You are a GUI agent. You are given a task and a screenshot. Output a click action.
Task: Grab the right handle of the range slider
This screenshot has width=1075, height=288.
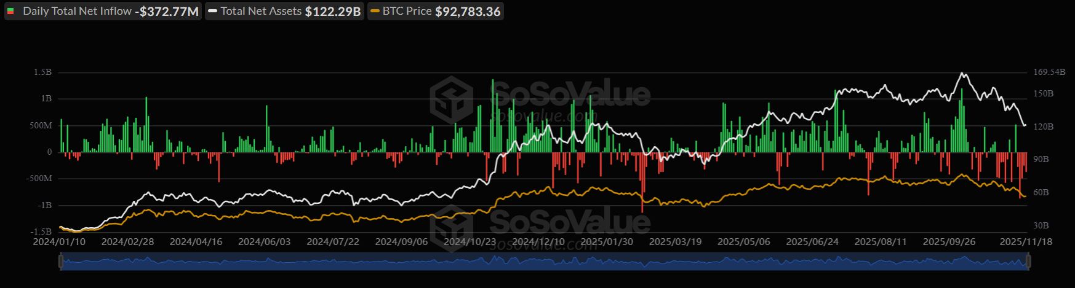click(x=1028, y=262)
